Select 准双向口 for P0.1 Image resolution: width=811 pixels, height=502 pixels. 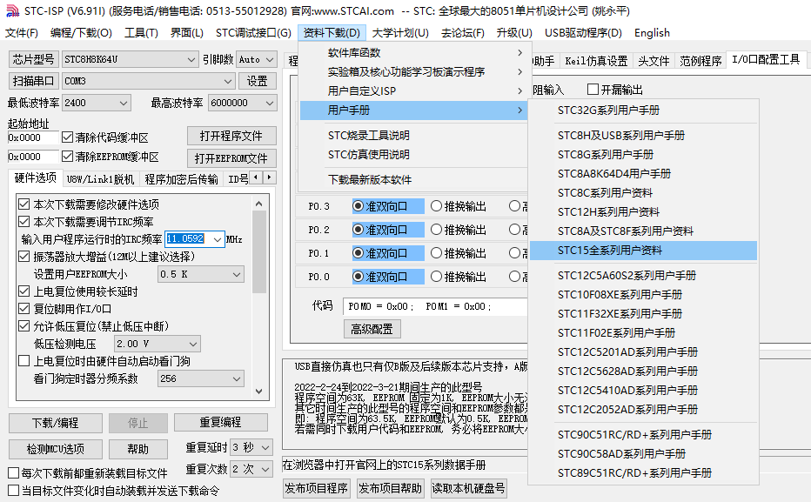(x=358, y=253)
